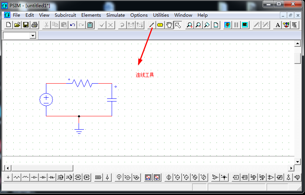
Task: Add a current probe
Action: coord(137,177)
